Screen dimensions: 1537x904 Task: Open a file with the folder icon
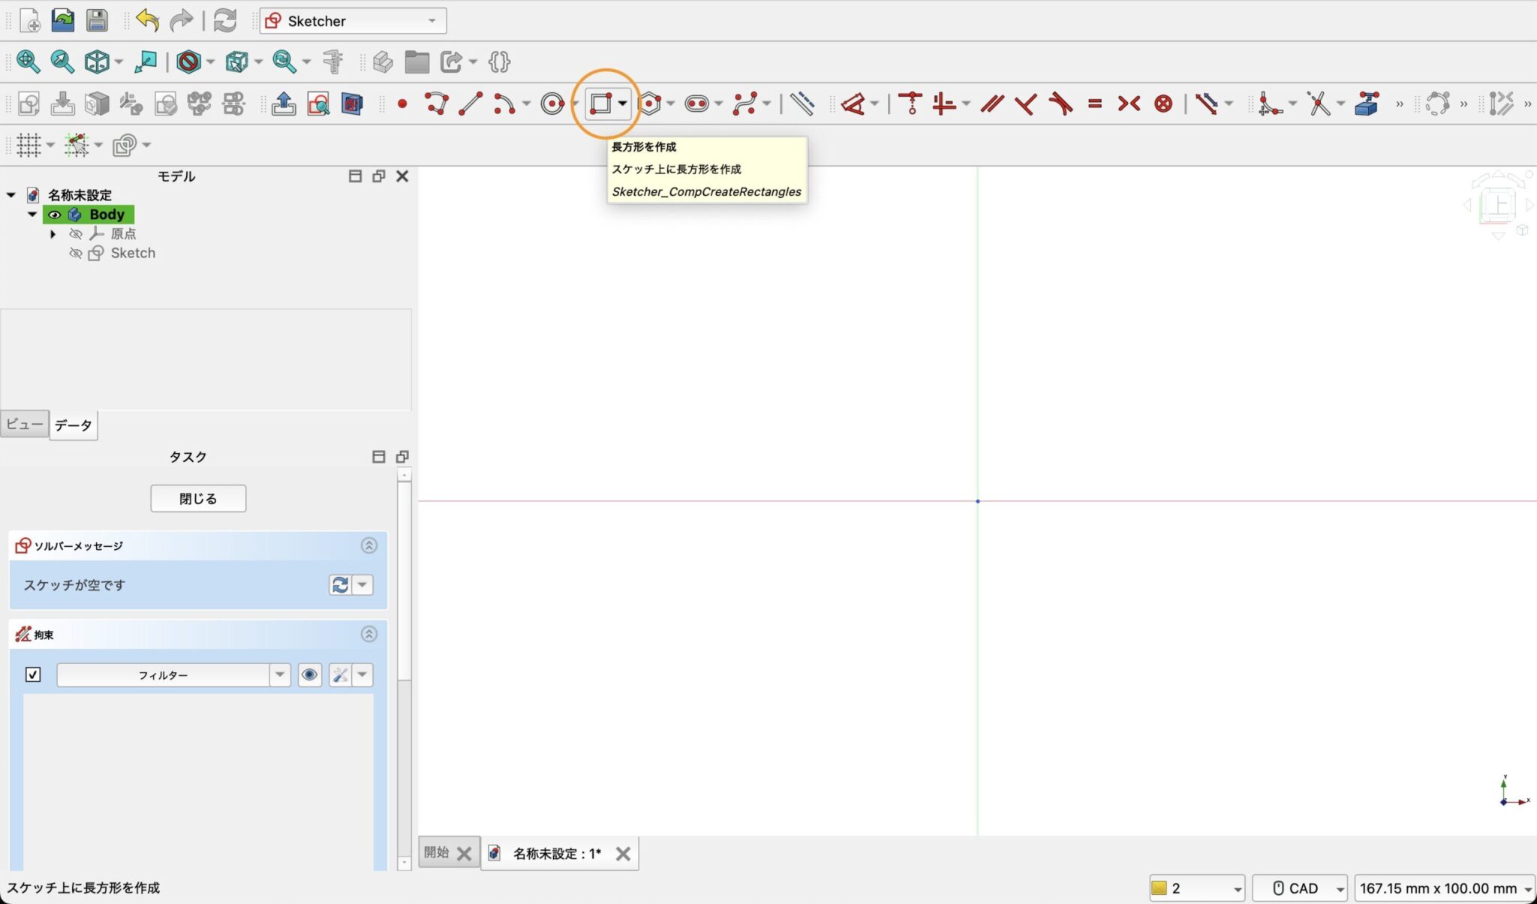[x=63, y=21]
